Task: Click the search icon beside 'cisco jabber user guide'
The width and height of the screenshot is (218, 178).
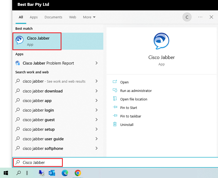Action: tap(17, 139)
